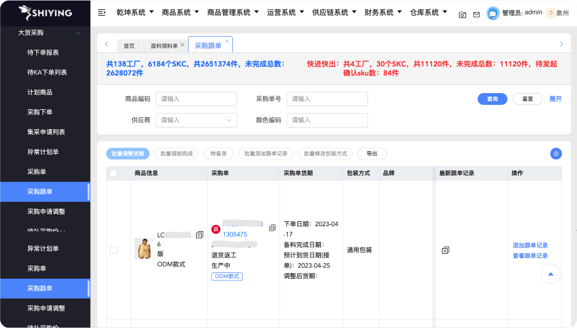Image resolution: width=577 pixels, height=328 pixels.
Task: Open table column settings gear icon
Action: 556,154
